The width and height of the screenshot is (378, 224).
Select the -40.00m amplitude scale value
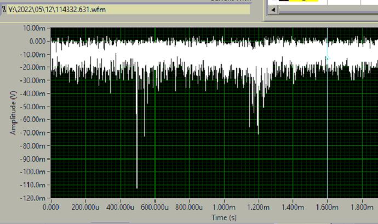[x=33, y=93]
